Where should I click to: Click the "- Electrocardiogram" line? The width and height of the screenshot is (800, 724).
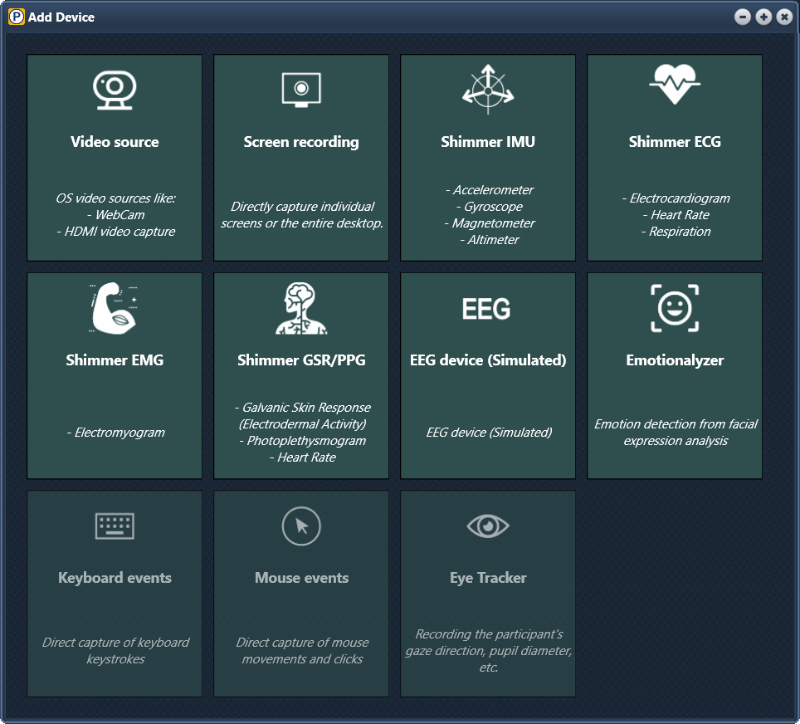pyautogui.click(x=676, y=198)
